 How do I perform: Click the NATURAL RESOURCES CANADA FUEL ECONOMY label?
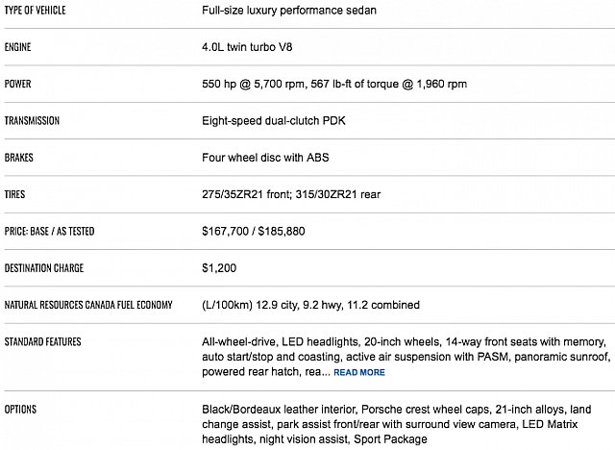(x=88, y=305)
